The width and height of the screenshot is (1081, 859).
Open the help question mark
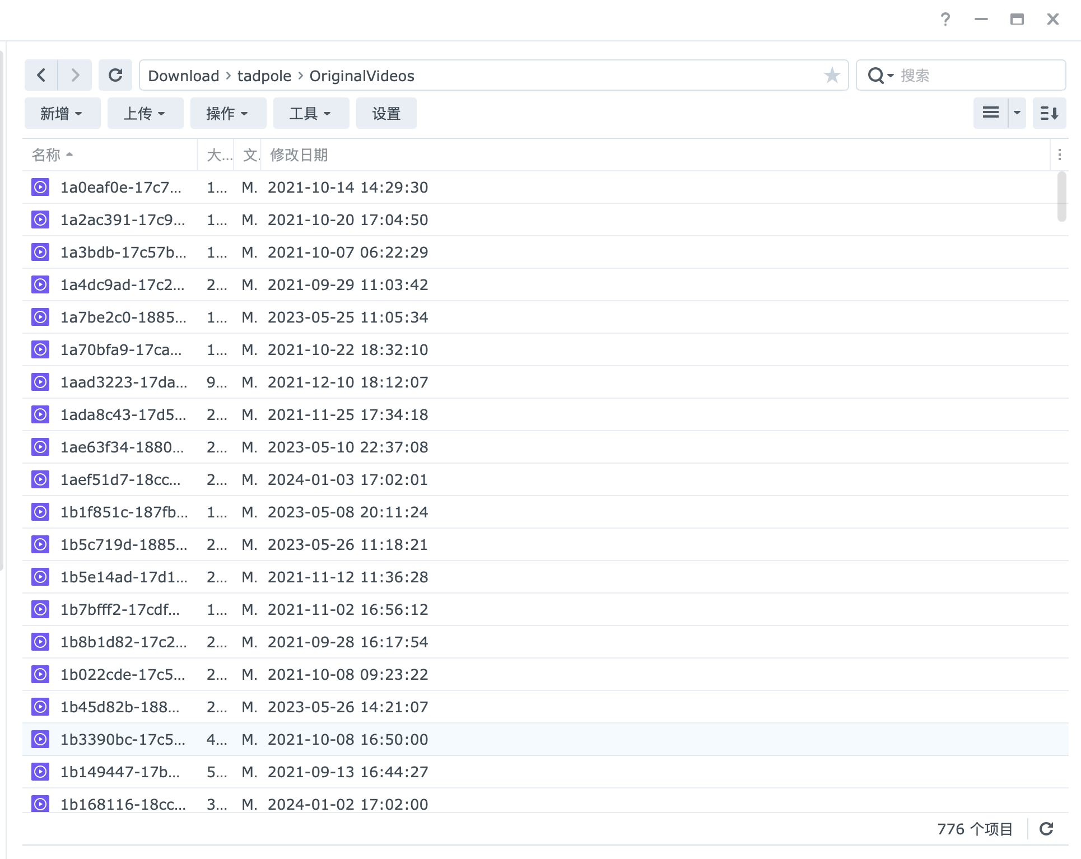click(x=945, y=20)
